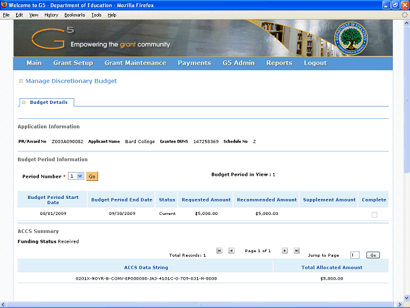Click the Logout link
This screenshot has height=308, width=410.
click(315, 63)
